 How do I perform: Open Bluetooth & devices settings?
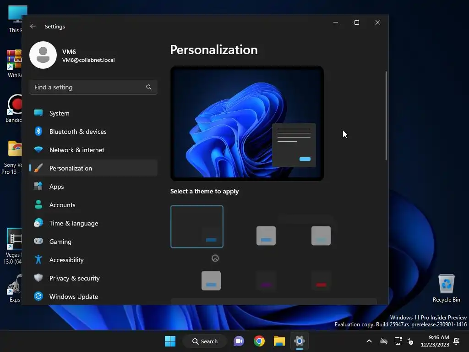coord(93,132)
